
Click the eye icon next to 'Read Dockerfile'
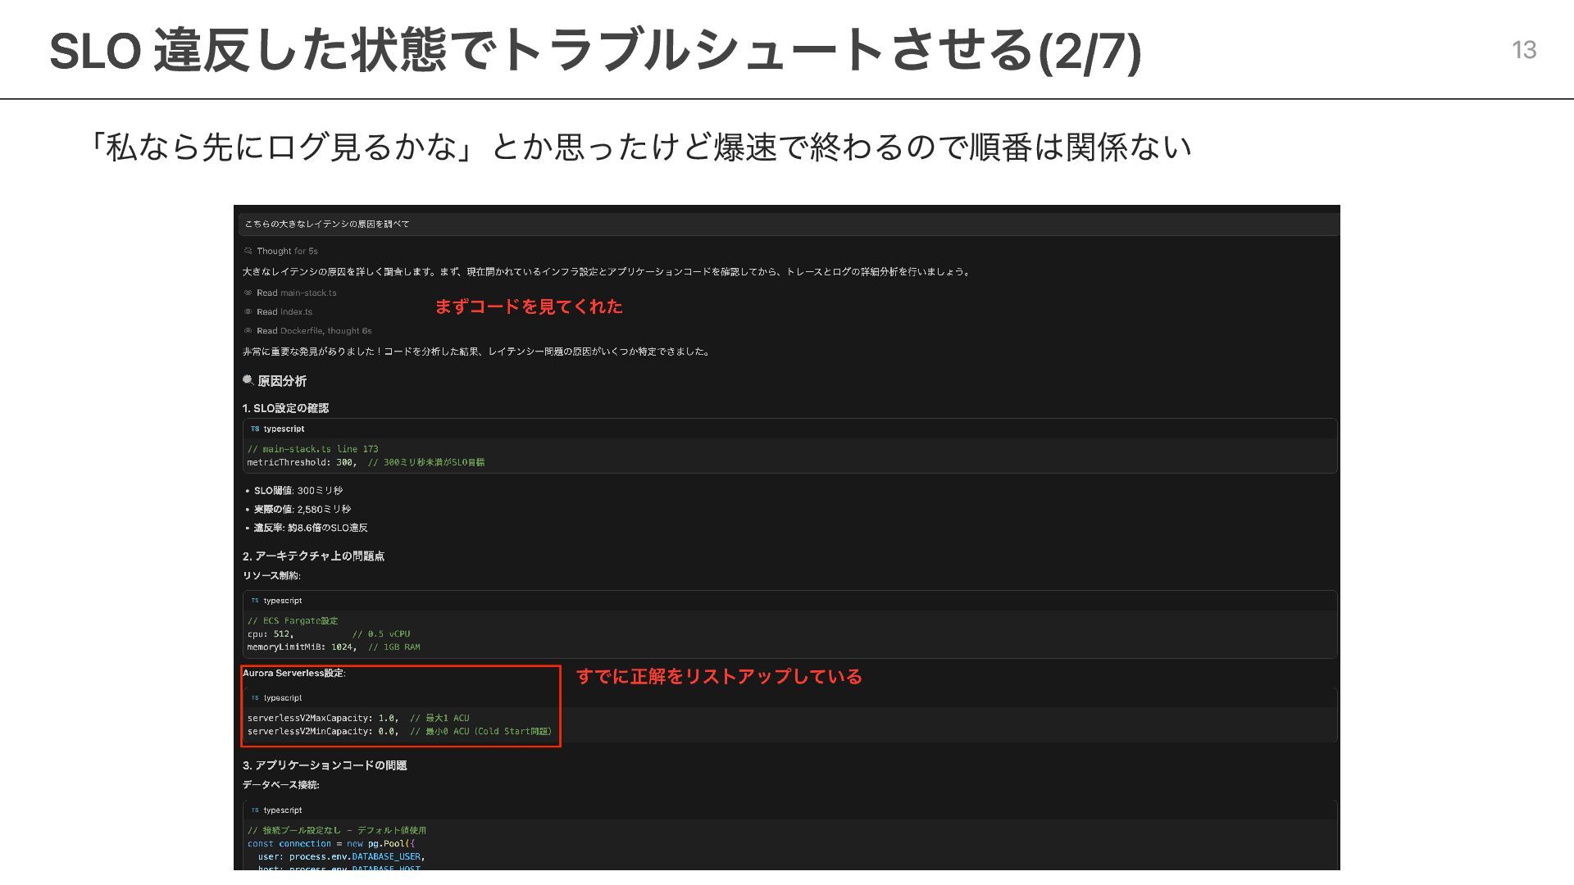pyautogui.click(x=248, y=331)
